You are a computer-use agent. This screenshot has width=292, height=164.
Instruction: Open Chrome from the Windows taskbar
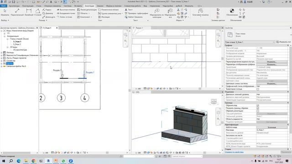pyautogui.click(x=33, y=161)
